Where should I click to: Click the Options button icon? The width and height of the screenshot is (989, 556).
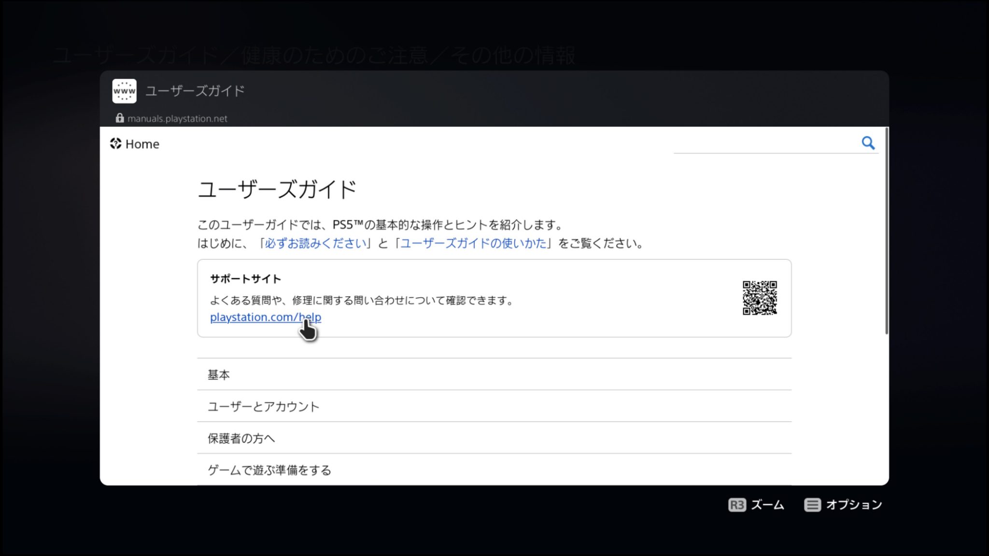click(812, 505)
